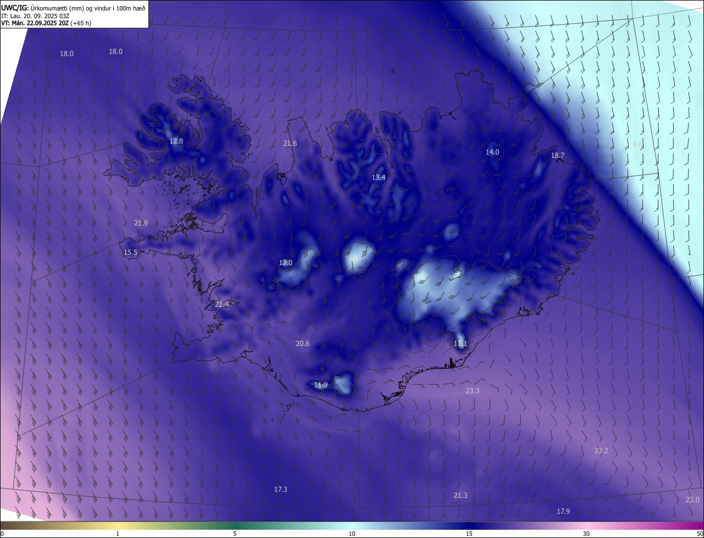Click the 23.2 value label

601,451
